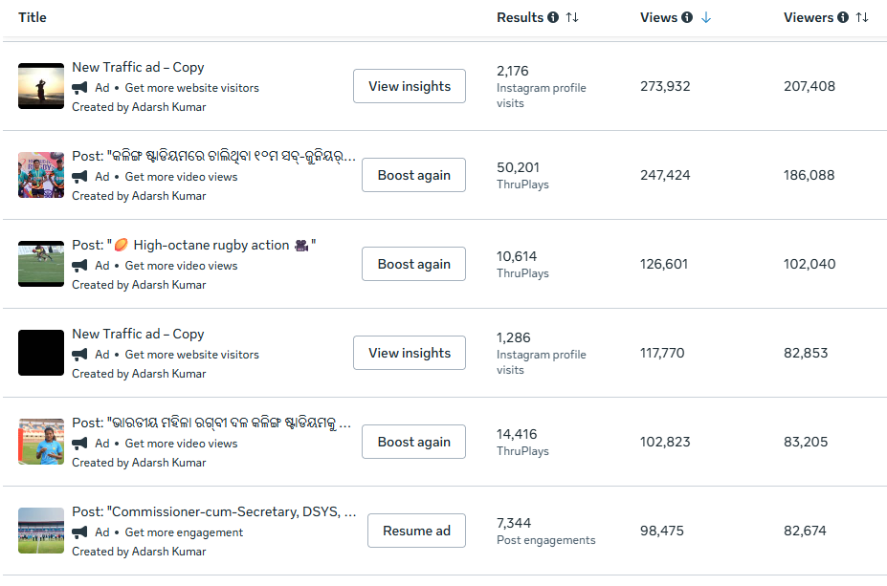
Task: Open the stadium thumbnail of engagement ad
Action: [41, 531]
